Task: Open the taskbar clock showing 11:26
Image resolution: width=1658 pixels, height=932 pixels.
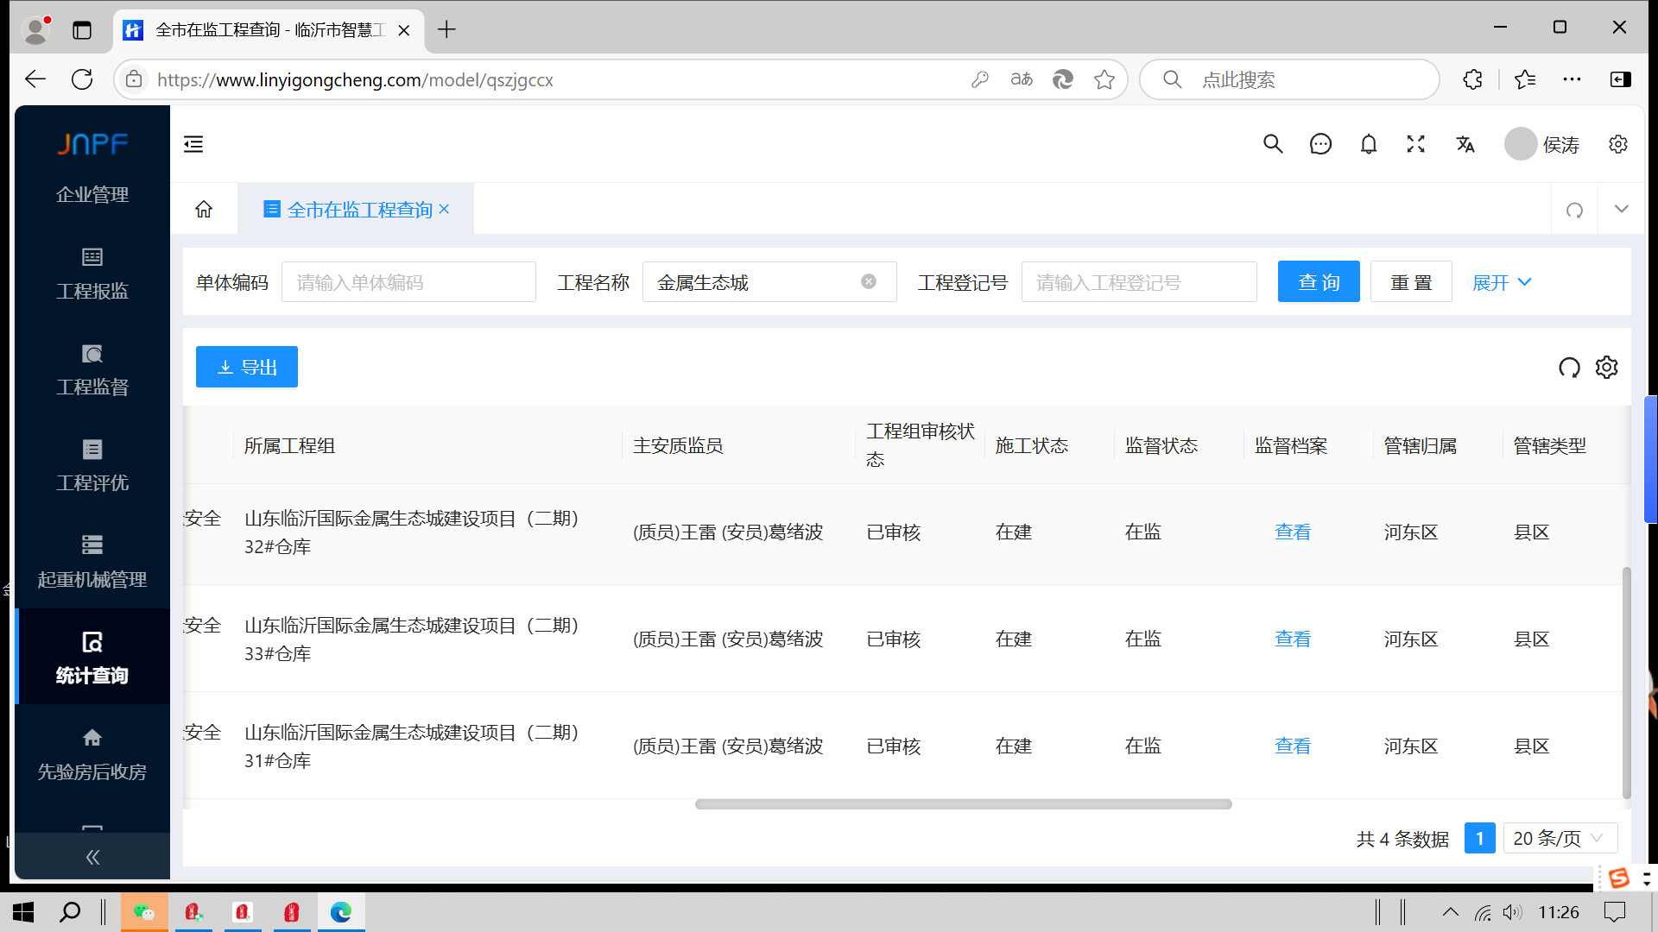Action: tap(1559, 912)
